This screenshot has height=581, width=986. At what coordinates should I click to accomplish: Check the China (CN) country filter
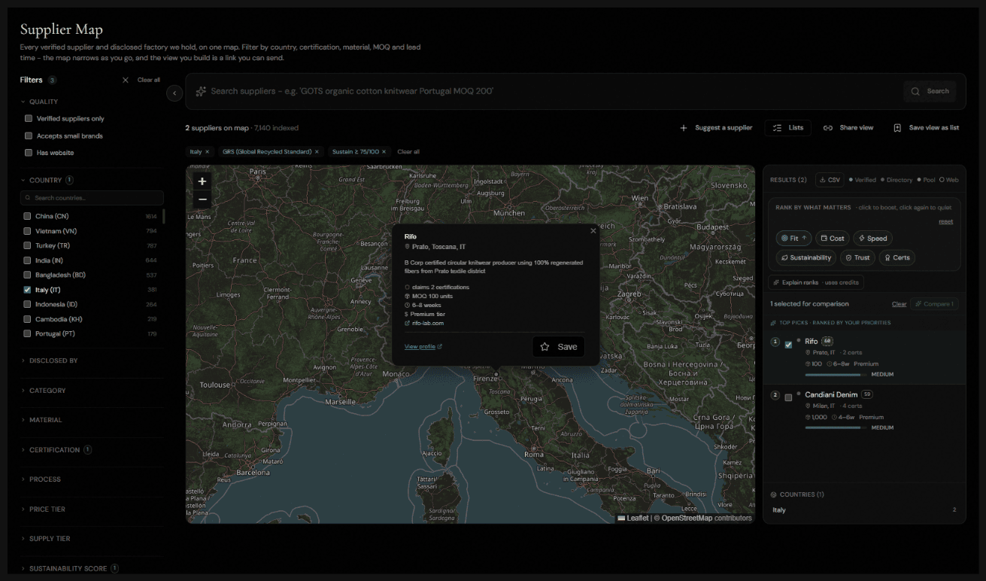tap(28, 217)
